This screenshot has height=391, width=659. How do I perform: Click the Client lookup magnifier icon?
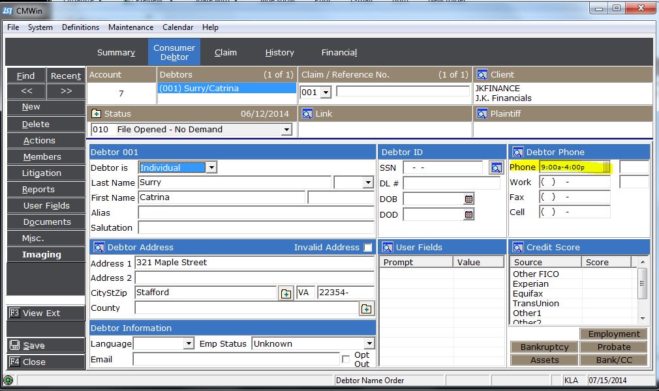(x=482, y=75)
